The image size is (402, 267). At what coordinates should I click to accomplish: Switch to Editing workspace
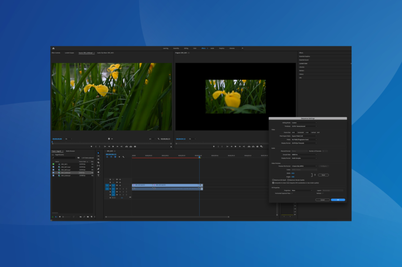186,48
